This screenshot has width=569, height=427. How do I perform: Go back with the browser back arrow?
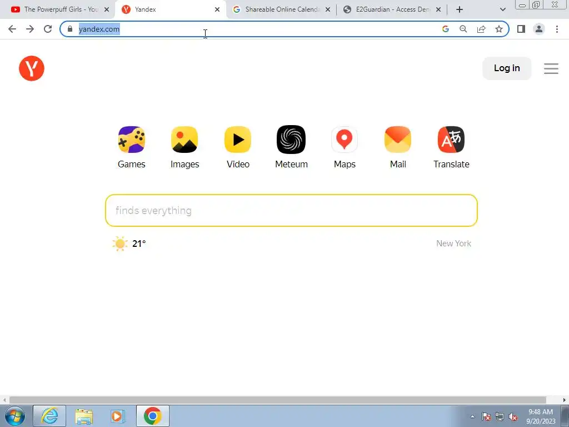[x=12, y=29]
